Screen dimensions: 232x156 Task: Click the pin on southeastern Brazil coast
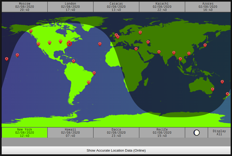pos(89,82)
